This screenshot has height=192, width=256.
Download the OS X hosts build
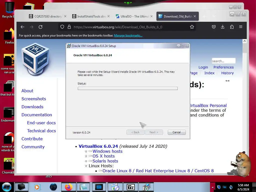click(103, 156)
